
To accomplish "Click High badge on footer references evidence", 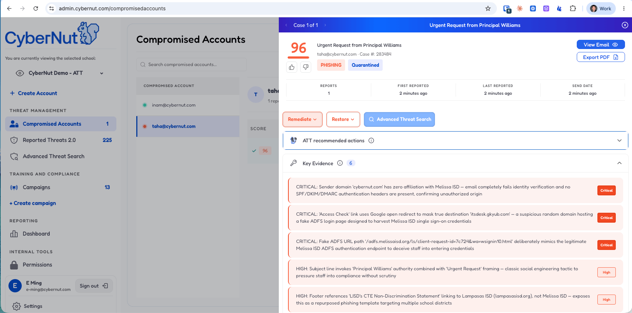I will (607, 300).
